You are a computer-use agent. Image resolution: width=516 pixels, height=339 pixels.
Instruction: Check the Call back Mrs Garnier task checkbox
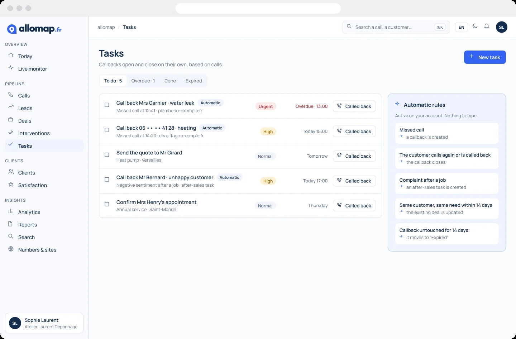[107, 105]
